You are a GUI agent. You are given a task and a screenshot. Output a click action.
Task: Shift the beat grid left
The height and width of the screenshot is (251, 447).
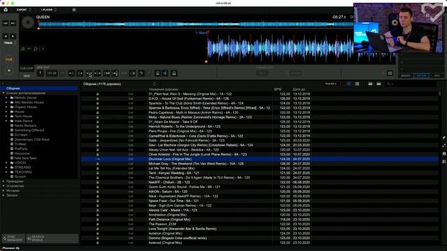point(71,73)
